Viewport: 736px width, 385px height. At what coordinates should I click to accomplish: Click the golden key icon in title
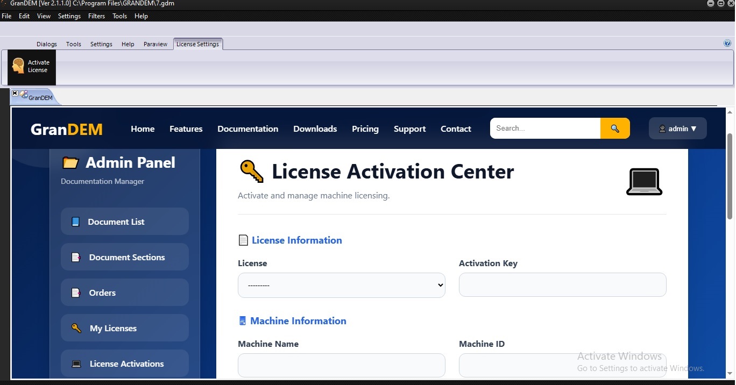[251, 172]
